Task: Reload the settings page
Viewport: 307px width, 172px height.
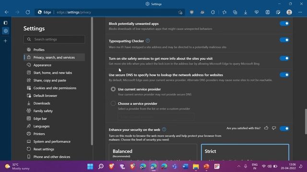Action: [x=28, y=12]
